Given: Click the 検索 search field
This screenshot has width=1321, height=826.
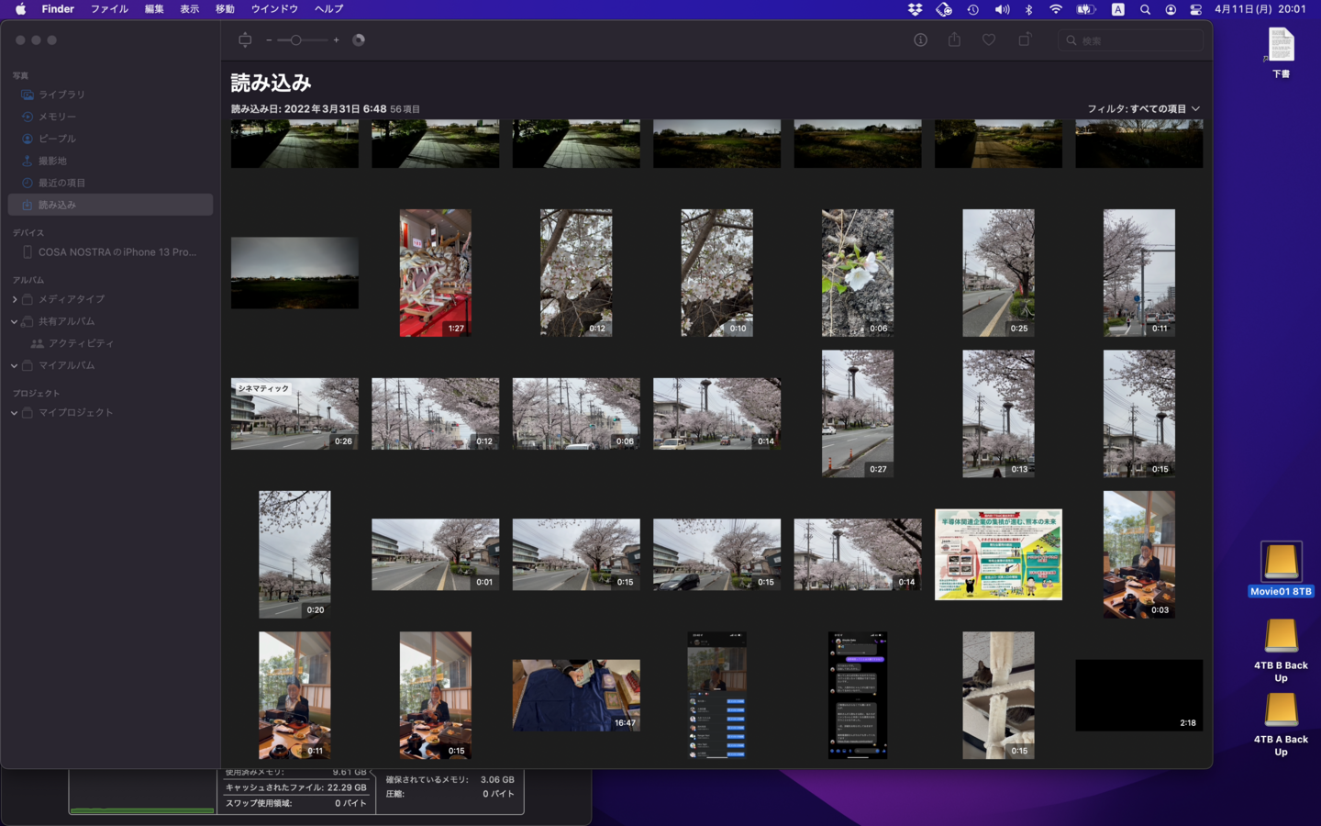Looking at the screenshot, I should click(1138, 40).
